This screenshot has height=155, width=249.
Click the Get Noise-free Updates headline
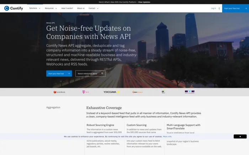click(x=89, y=33)
